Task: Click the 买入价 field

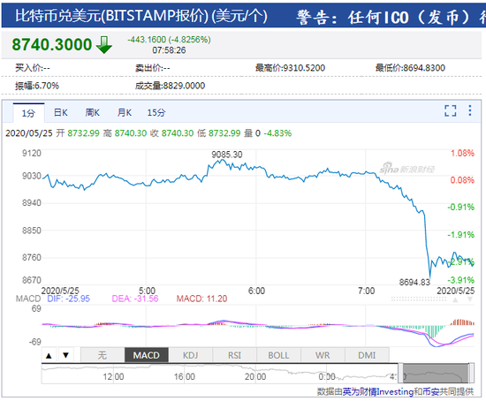Action: [33, 68]
